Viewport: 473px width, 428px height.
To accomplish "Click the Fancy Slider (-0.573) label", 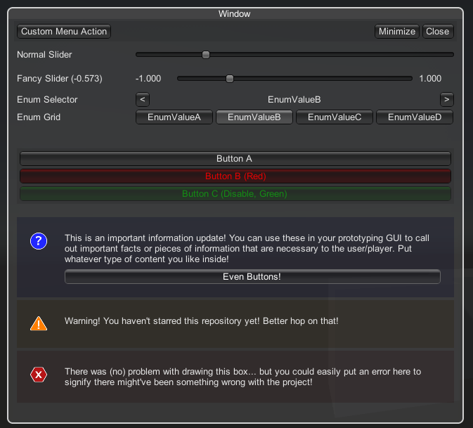I will pos(60,79).
